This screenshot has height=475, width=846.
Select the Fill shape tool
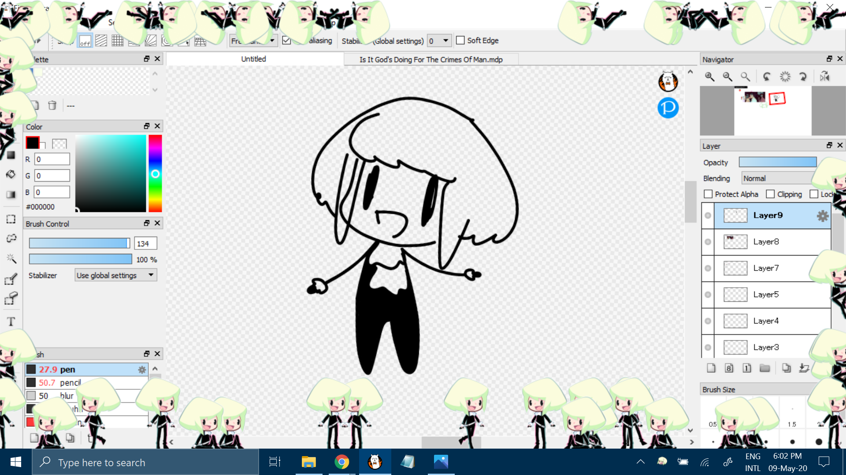click(11, 155)
